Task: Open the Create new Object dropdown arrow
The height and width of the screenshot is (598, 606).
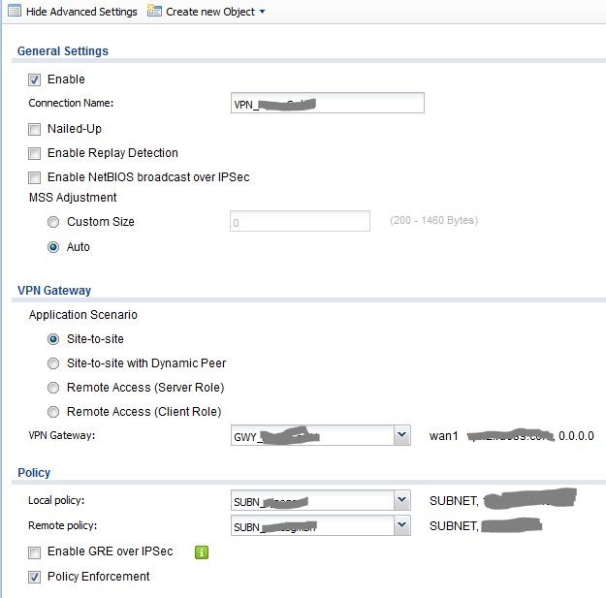Action: (x=262, y=13)
